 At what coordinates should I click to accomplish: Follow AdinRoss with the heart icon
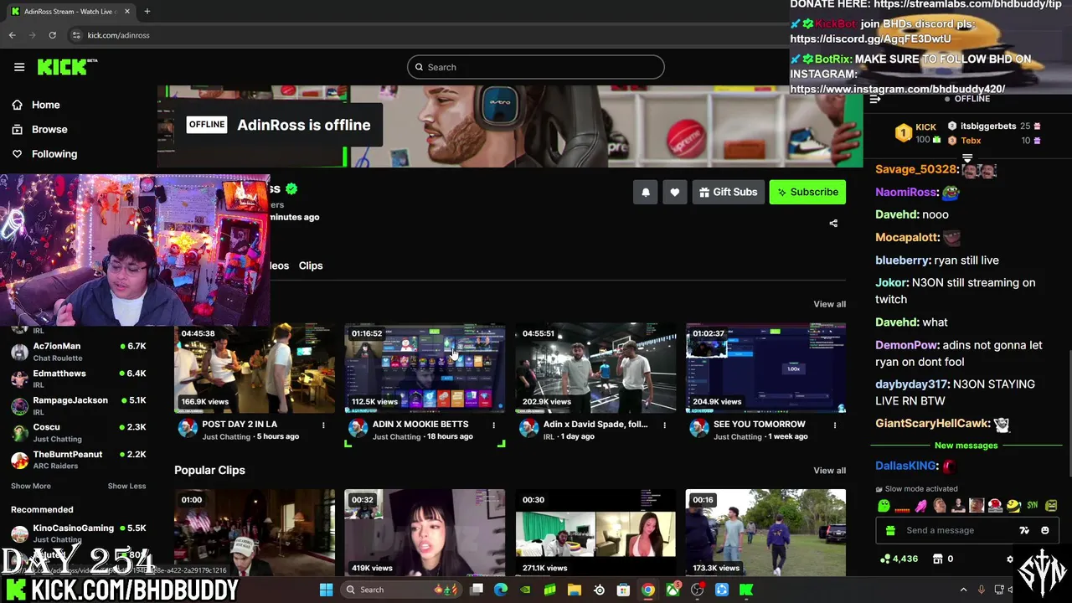pos(675,192)
